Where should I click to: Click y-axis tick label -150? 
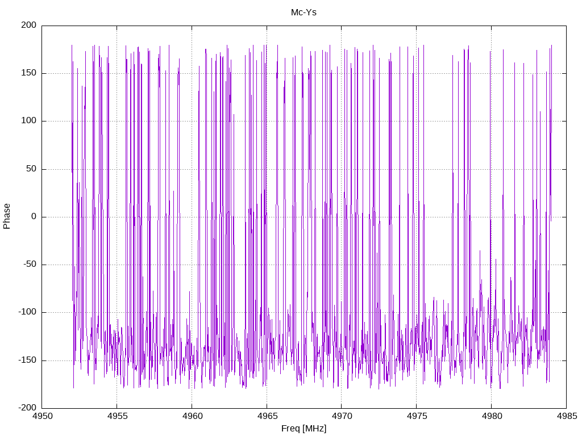point(27,360)
